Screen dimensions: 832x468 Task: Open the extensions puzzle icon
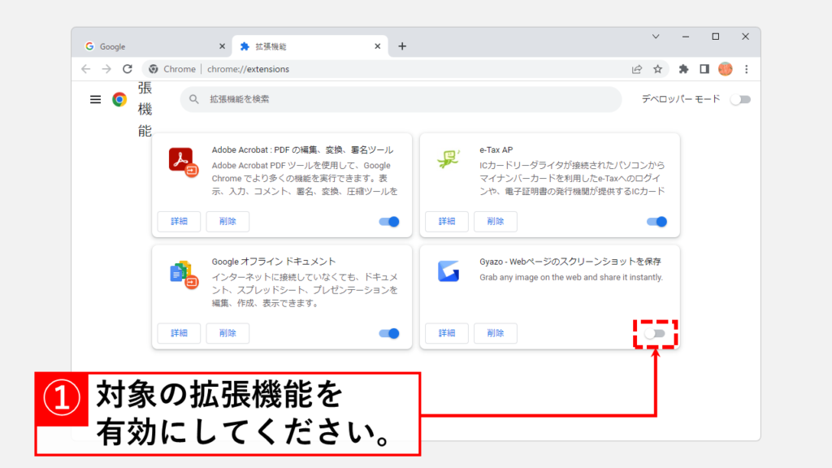[x=683, y=69]
